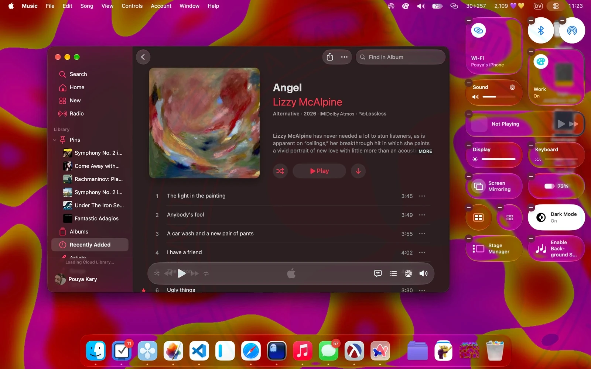Expand description with MORE link
Viewport: 591px width, 369px height.
point(425,151)
